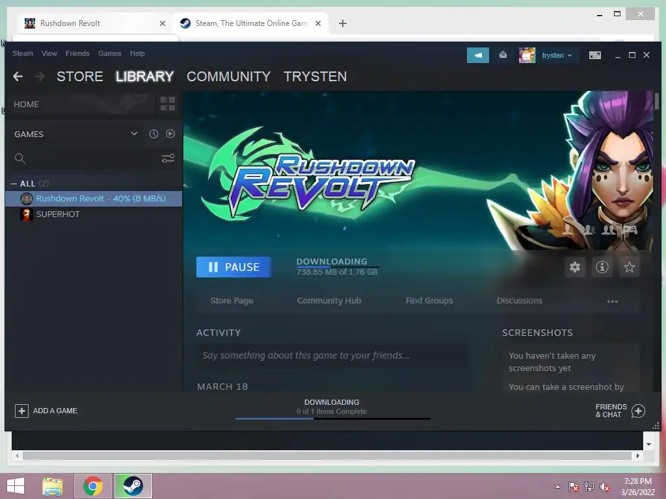Click the Rushdown Revolt game list icon
The image size is (666, 499).
point(26,199)
